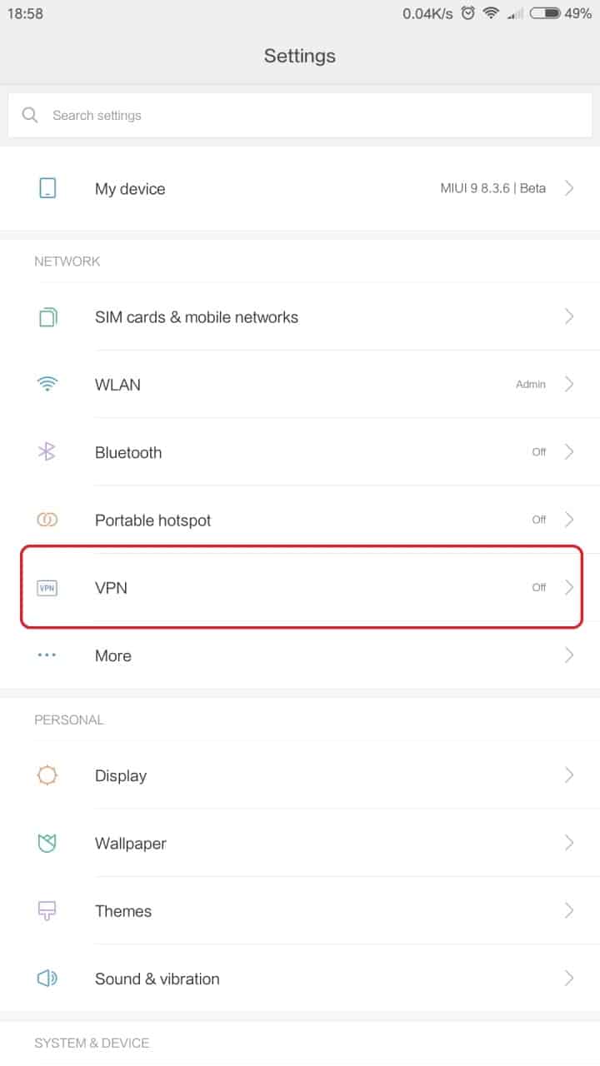This screenshot has height=1066, width=600.
Task: Tap the SIM cards icon
Action: pos(47,317)
